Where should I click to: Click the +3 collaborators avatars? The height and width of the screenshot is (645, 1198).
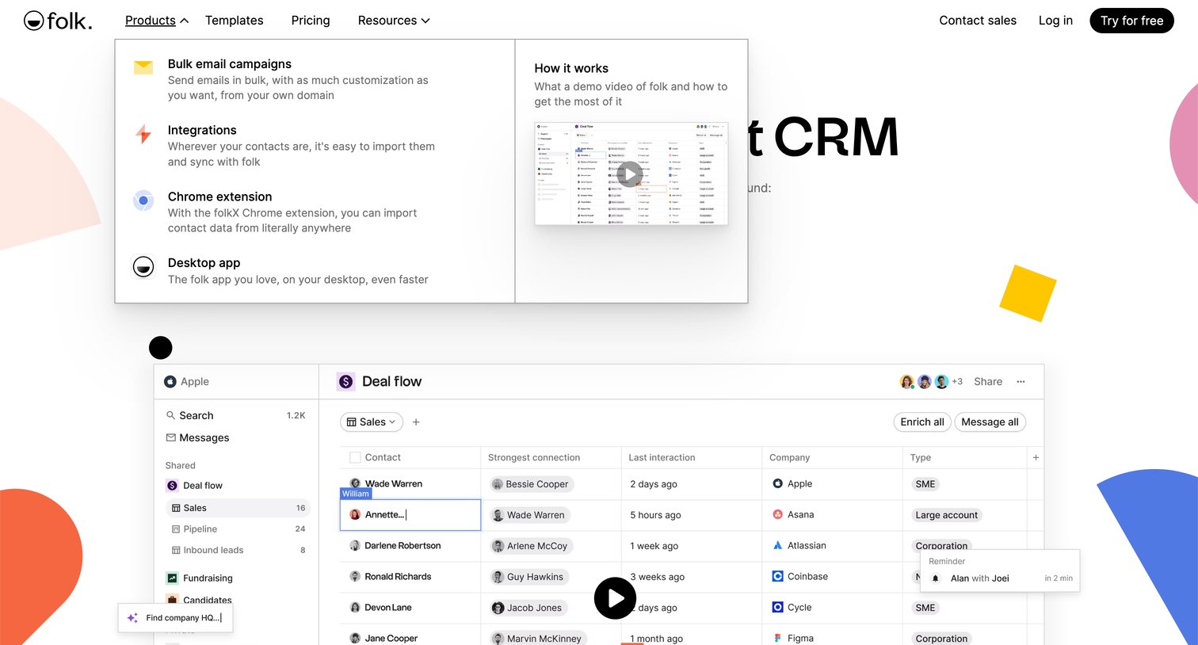click(931, 382)
